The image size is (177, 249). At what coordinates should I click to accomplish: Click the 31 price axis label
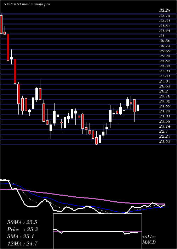(x=162, y=36)
